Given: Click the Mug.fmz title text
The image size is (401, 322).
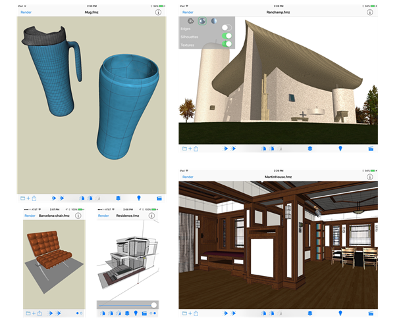Looking at the screenshot, I should [92, 12].
